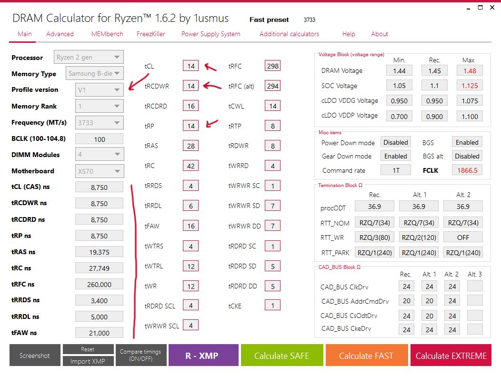Screen dimensions: 501x376
Task: Click the tRC value 42
Action: tap(191, 166)
